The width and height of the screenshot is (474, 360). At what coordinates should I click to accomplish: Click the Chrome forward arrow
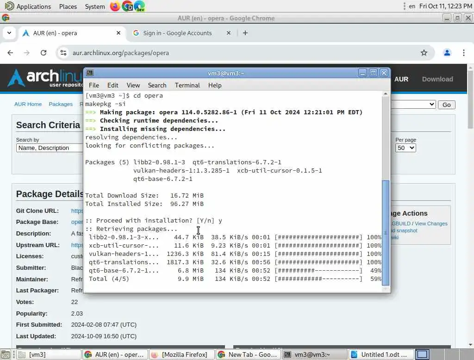point(27,53)
